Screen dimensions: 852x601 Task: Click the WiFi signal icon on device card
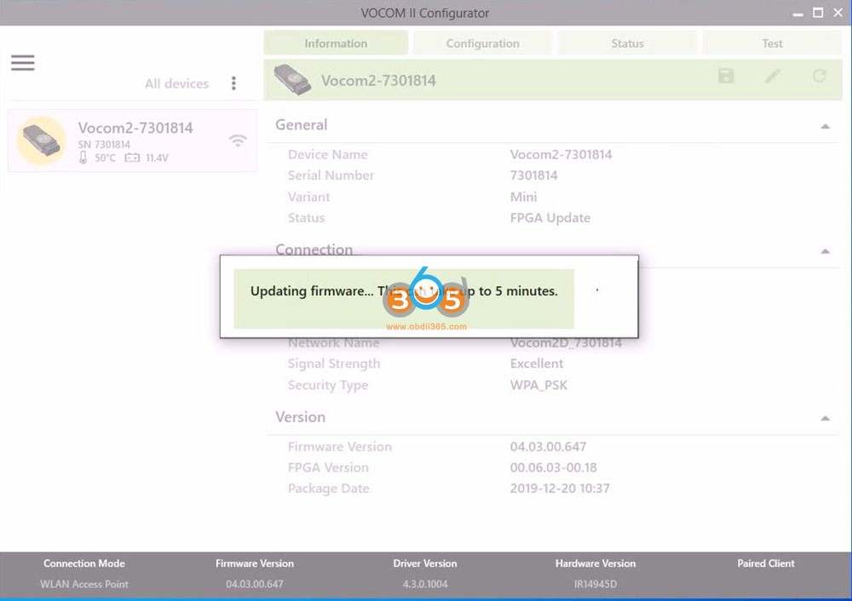pyautogui.click(x=238, y=140)
